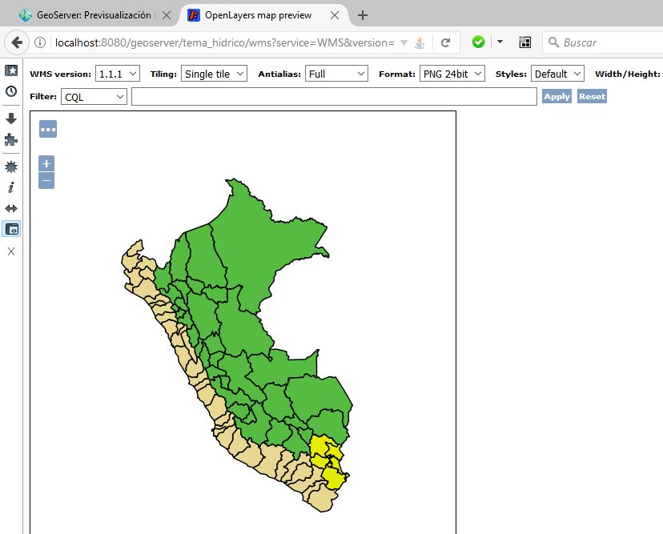Reset the filter settings

point(591,96)
